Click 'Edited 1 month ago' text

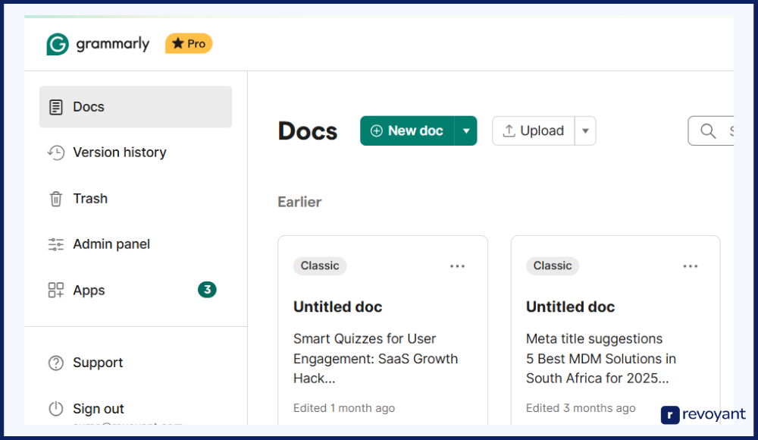(344, 408)
